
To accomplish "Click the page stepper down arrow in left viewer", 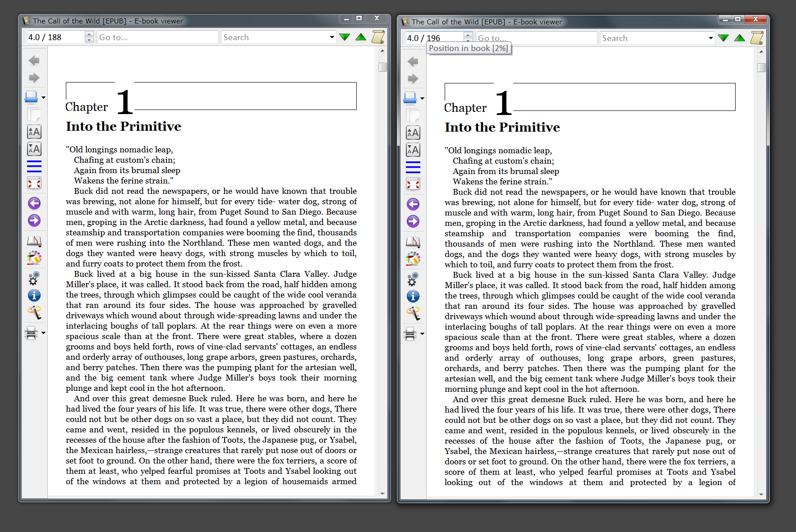I will tap(89, 40).
